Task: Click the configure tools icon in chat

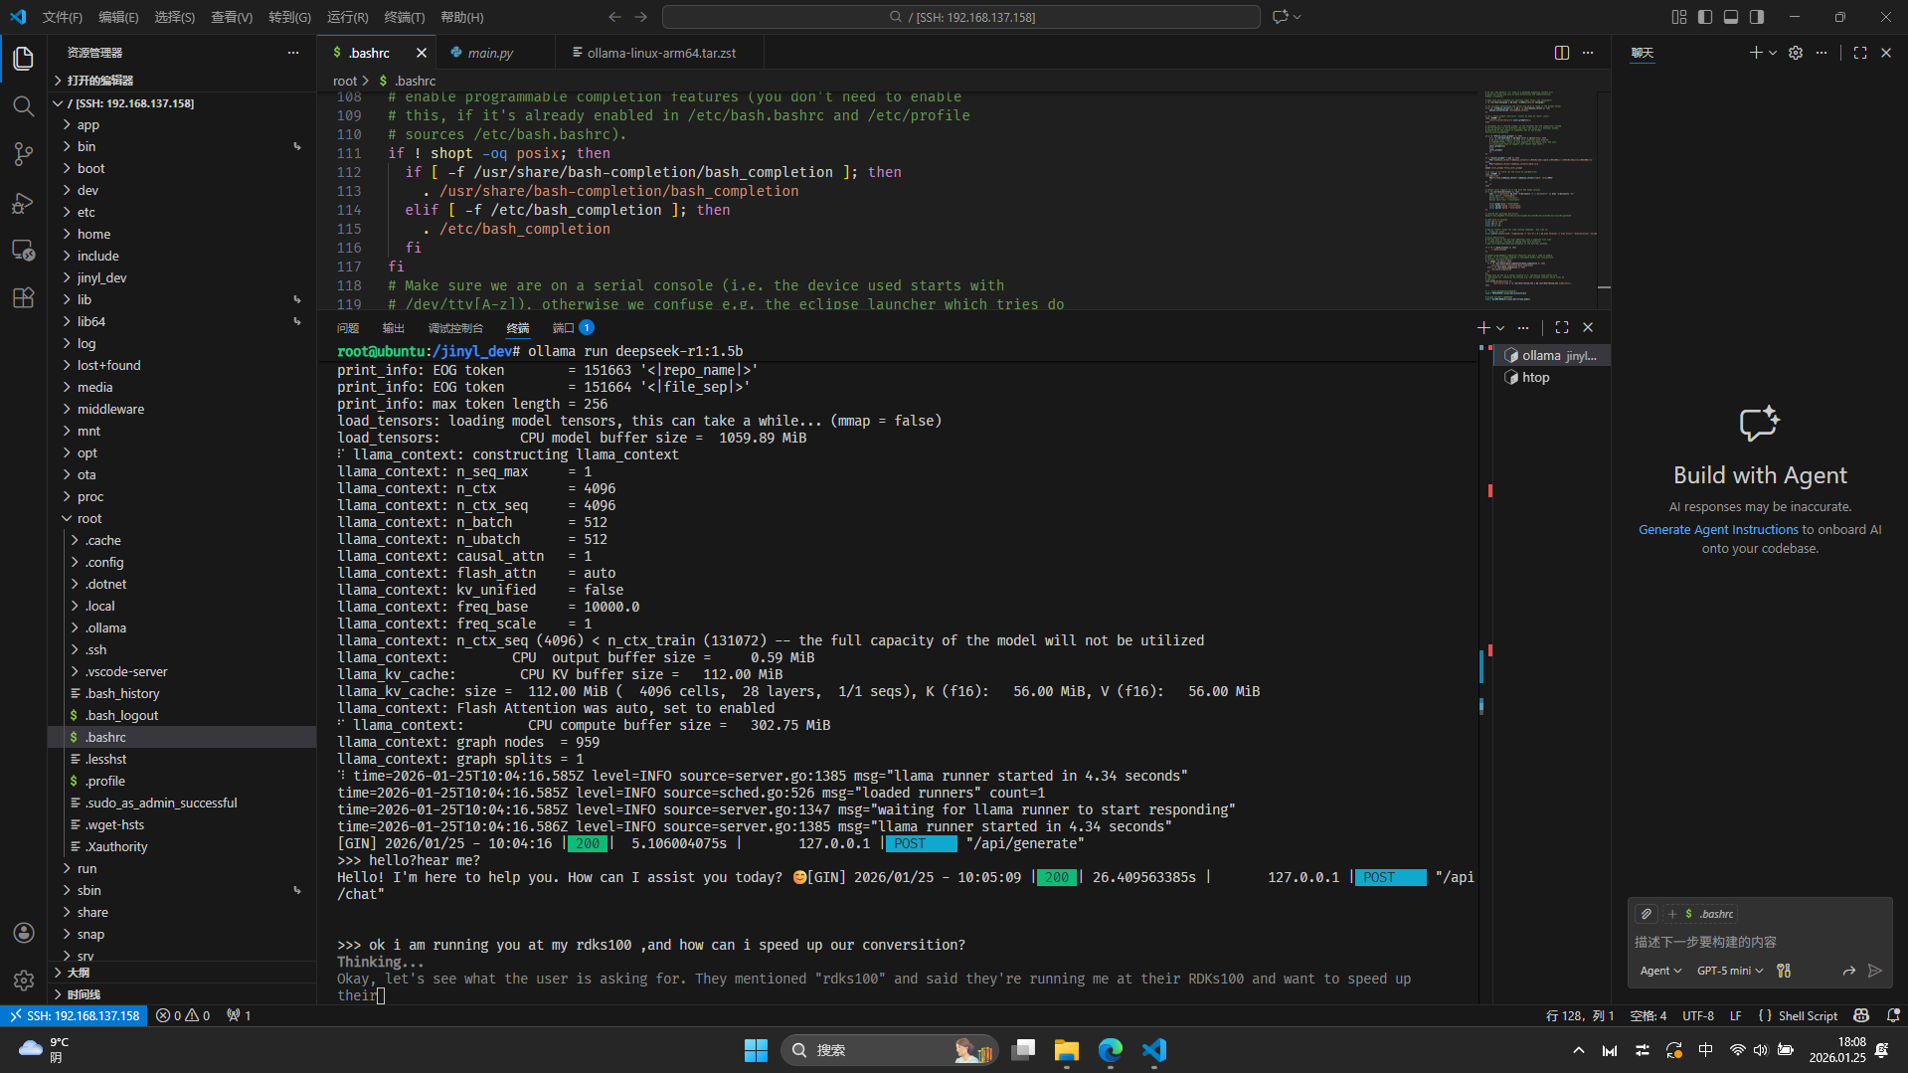Action: (1784, 971)
